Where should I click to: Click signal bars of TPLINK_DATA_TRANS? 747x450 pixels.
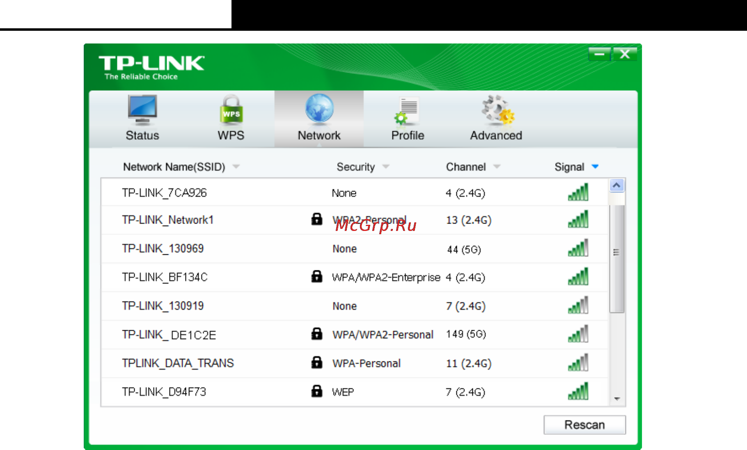(578, 363)
